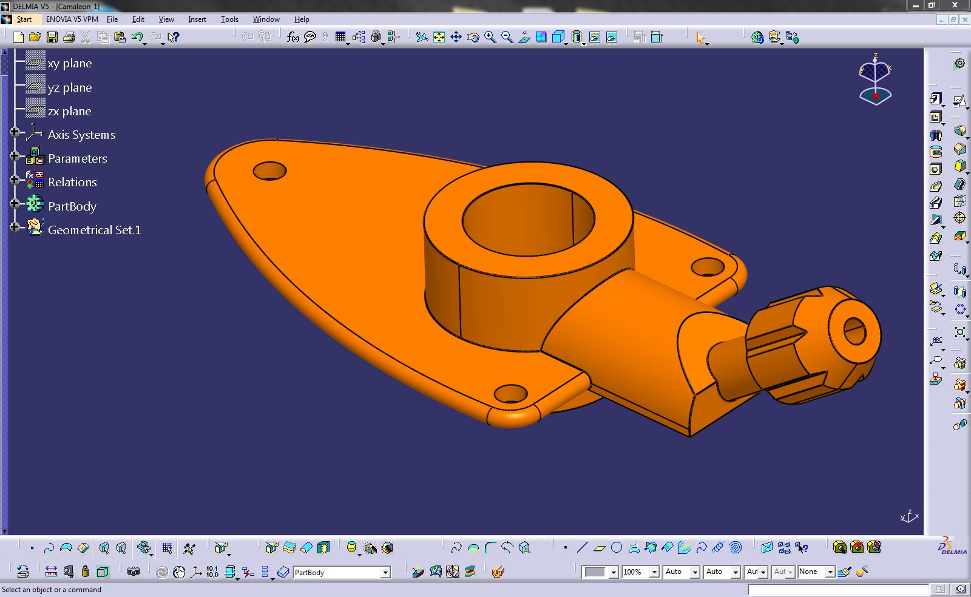Open the Insert menu

(x=197, y=19)
